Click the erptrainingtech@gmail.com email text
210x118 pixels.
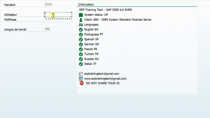point(102,74)
